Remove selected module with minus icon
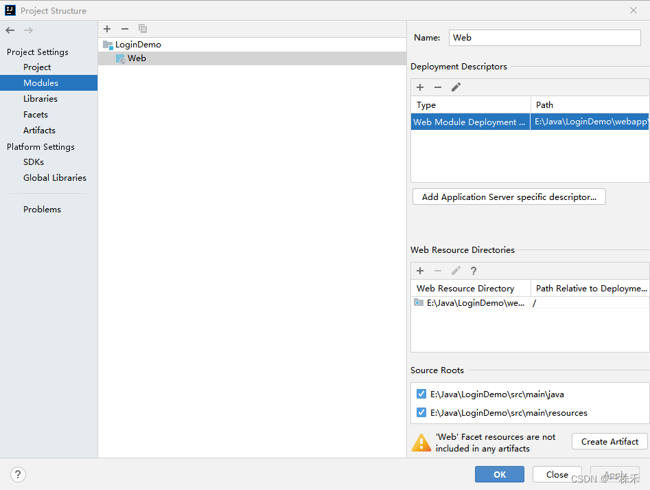Viewport: 650px width, 490px height. pyautogui.click(x=125, y=29)
